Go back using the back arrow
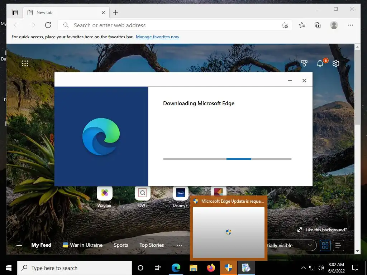367x275 pixels. point(16,25)
